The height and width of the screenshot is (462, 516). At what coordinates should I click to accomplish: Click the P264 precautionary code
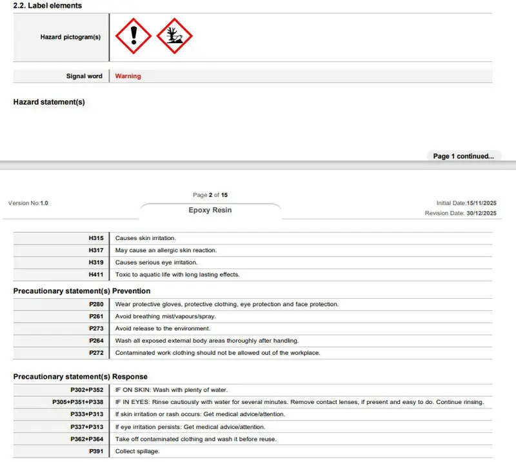click(96, 341)
